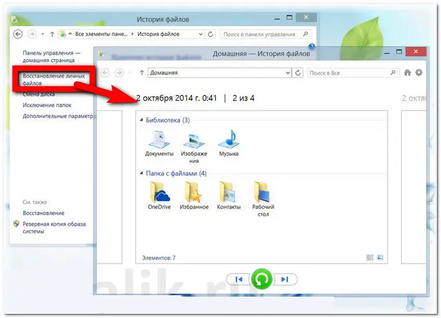Open Смена диска link
441x318 pixels.
pos(39,95)
